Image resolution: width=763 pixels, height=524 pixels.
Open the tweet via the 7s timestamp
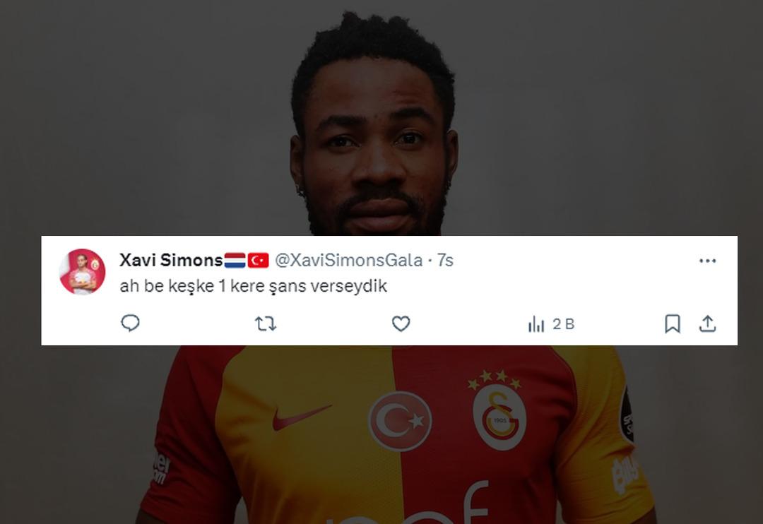coord(445,261)
